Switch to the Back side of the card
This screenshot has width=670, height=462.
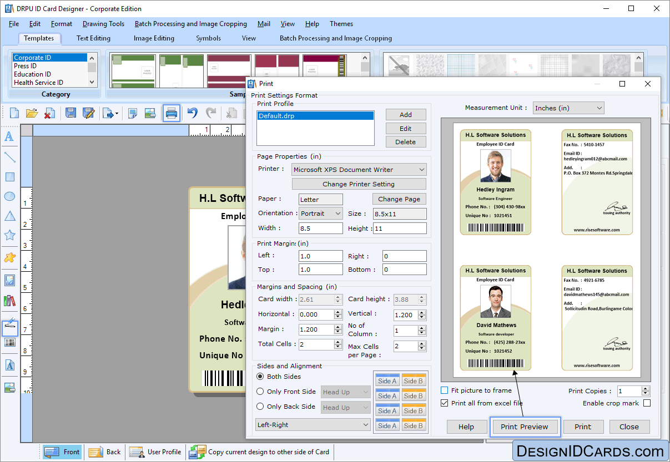coord(104,452)
